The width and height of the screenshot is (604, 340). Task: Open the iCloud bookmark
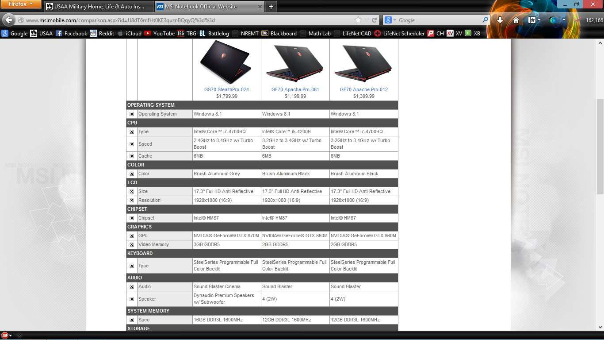click(129, 33)
